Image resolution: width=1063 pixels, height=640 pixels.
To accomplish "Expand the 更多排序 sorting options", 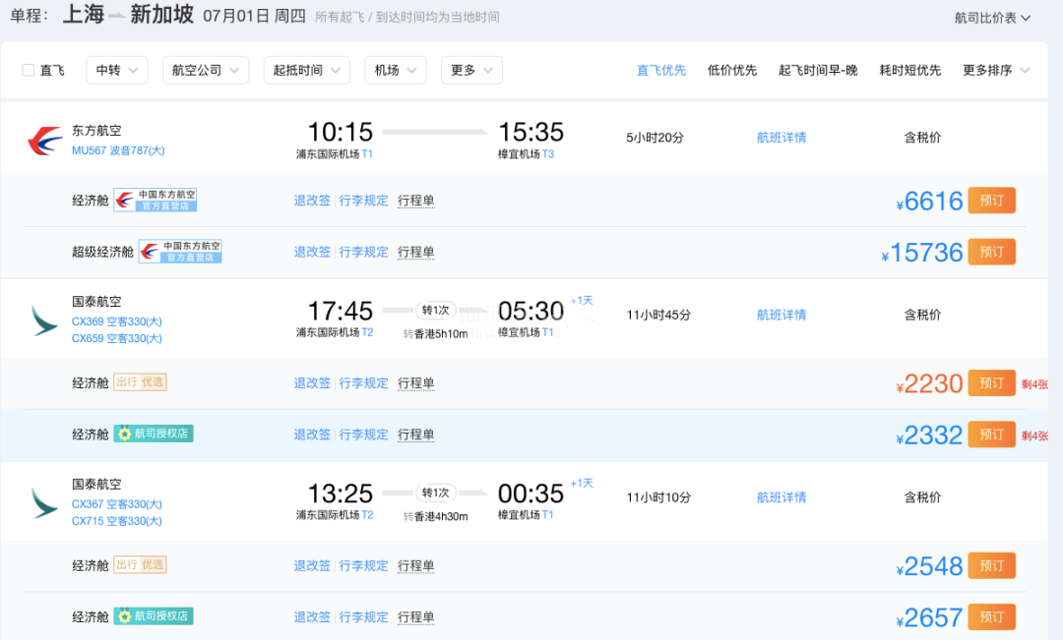I will (996, 70).
